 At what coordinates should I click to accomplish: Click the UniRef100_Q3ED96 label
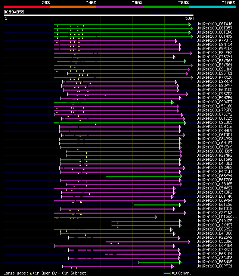coord(214,241)
